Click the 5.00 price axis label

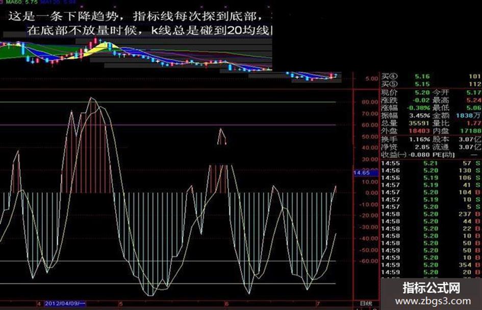(372, 78)
